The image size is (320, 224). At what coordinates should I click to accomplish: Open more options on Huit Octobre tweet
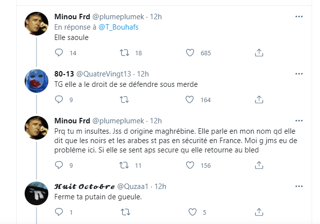point(299,186)
